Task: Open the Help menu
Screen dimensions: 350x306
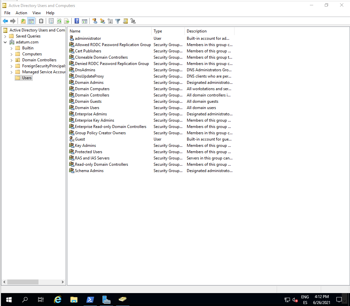Action: 50,13
